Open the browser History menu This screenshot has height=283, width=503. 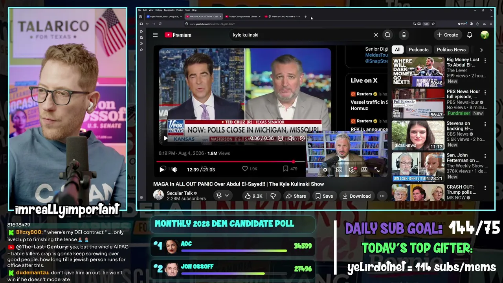click(158, 10)
